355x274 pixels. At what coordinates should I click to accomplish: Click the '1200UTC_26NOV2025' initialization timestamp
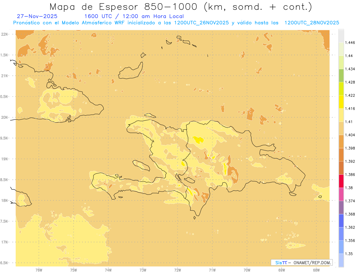point(201,23)
